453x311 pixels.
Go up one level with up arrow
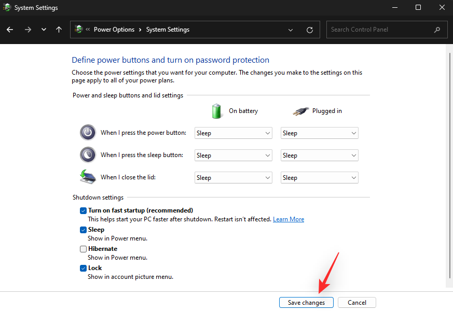[59, 30]
